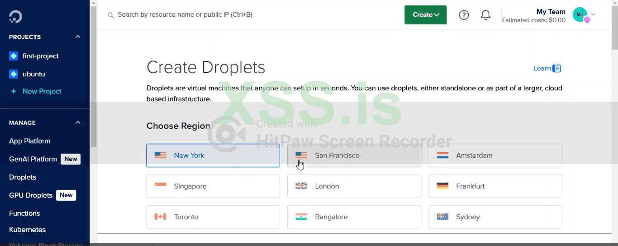Click the US flag on San Francisco
This screenshot has width=618, height=246.
tap(301, 155)
